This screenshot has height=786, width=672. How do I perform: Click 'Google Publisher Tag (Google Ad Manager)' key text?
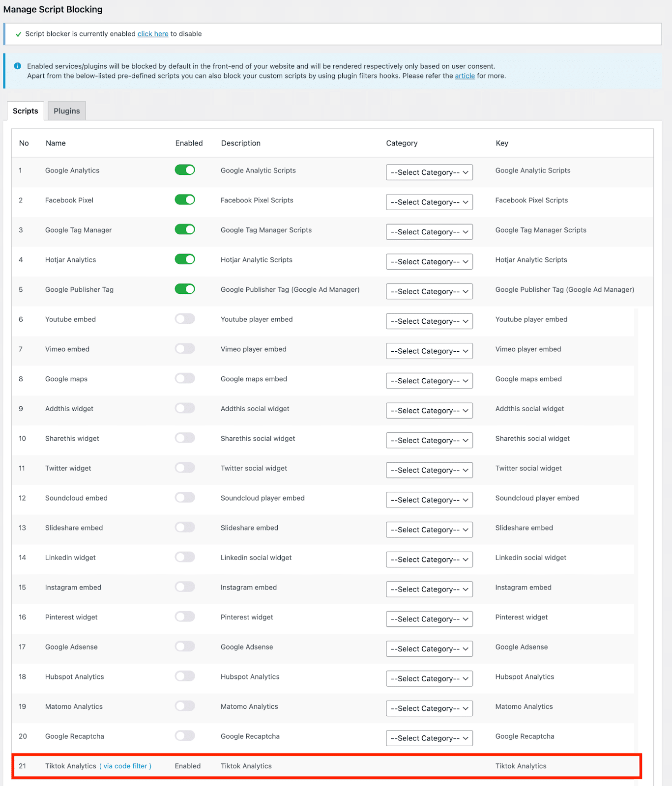point(565,289)
